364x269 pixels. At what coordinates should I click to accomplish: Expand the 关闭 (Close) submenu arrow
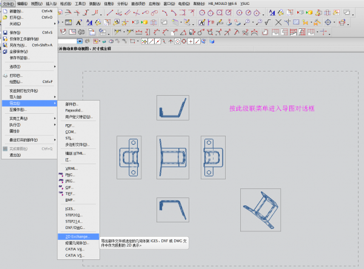pyautogui.click(x=55, y=24)
